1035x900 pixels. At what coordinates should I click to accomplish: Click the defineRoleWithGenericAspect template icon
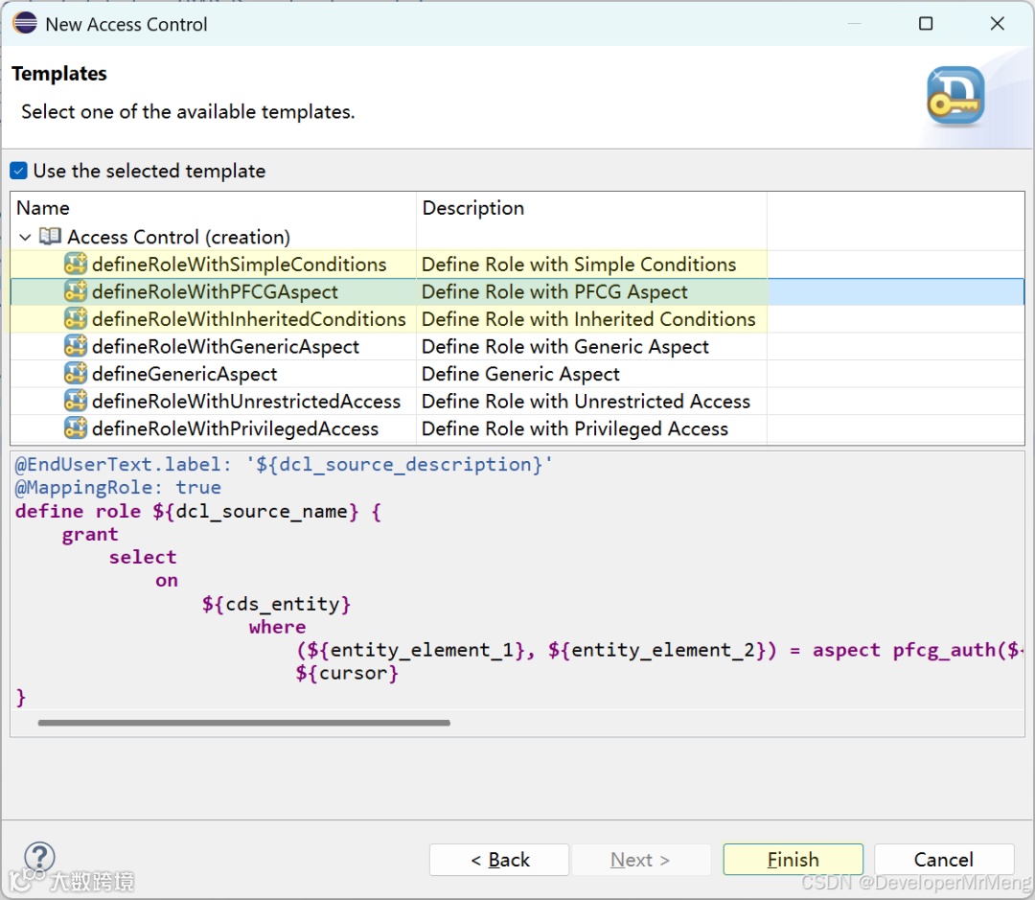[75, 347]
